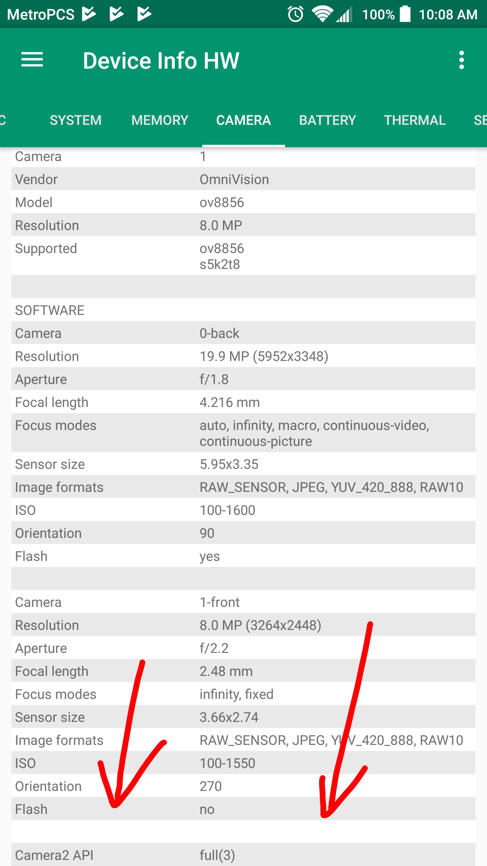487x866 pixels.
Task: Tap the battery status icon
Action: (405, 14)
